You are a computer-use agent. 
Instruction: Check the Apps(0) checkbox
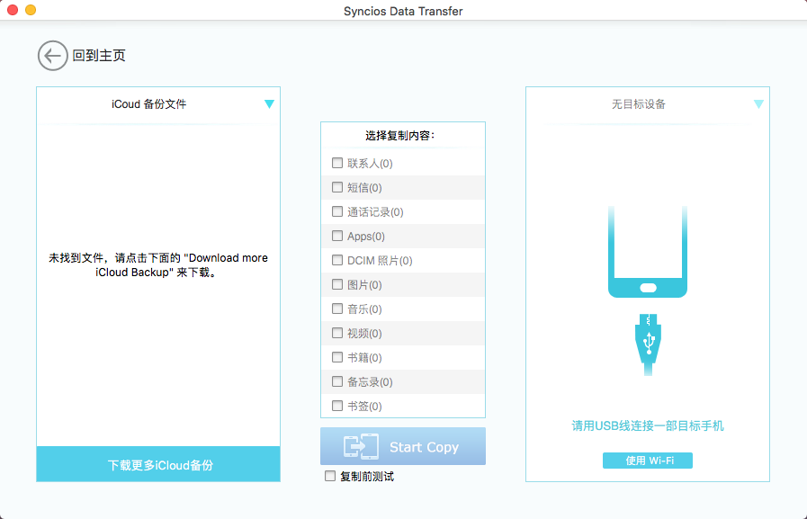click(x=337, y=236)
